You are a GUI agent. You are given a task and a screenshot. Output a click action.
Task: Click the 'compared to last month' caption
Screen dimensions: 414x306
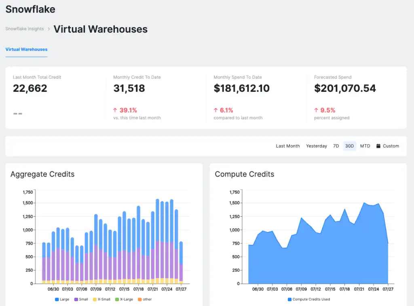(x=238, y=118)
